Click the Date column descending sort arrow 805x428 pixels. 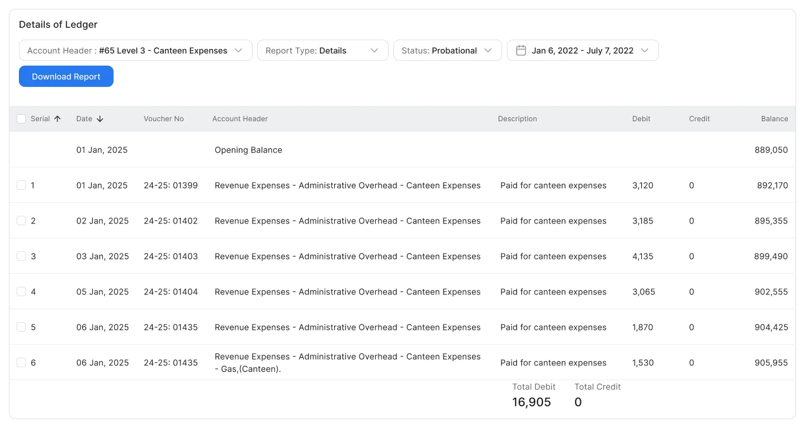click(100, 119)
